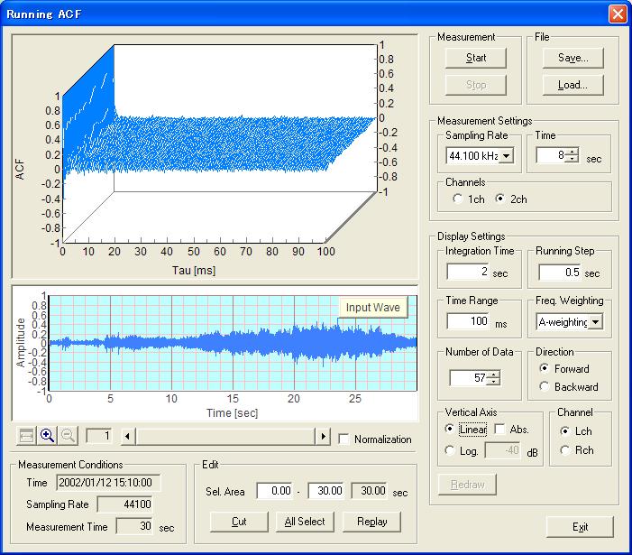632x555 pixels.
Task: Click the Cut button
Action: (x=239, y=522)
